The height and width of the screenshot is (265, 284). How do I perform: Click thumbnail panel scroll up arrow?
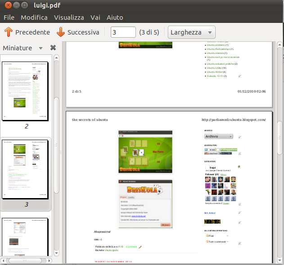click(56, 58)
